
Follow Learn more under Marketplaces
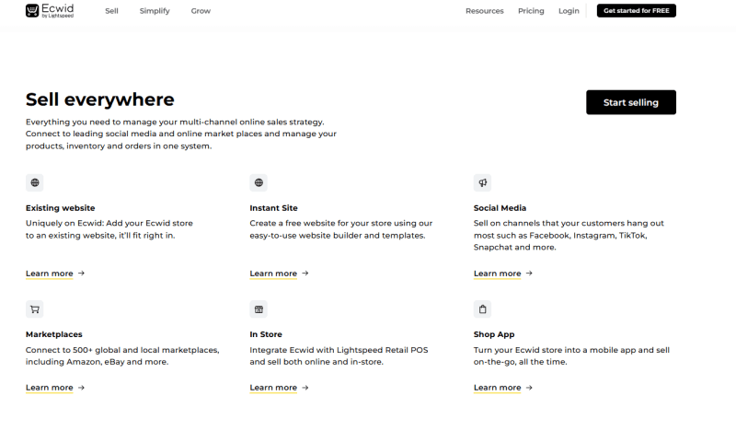(50, 388)
